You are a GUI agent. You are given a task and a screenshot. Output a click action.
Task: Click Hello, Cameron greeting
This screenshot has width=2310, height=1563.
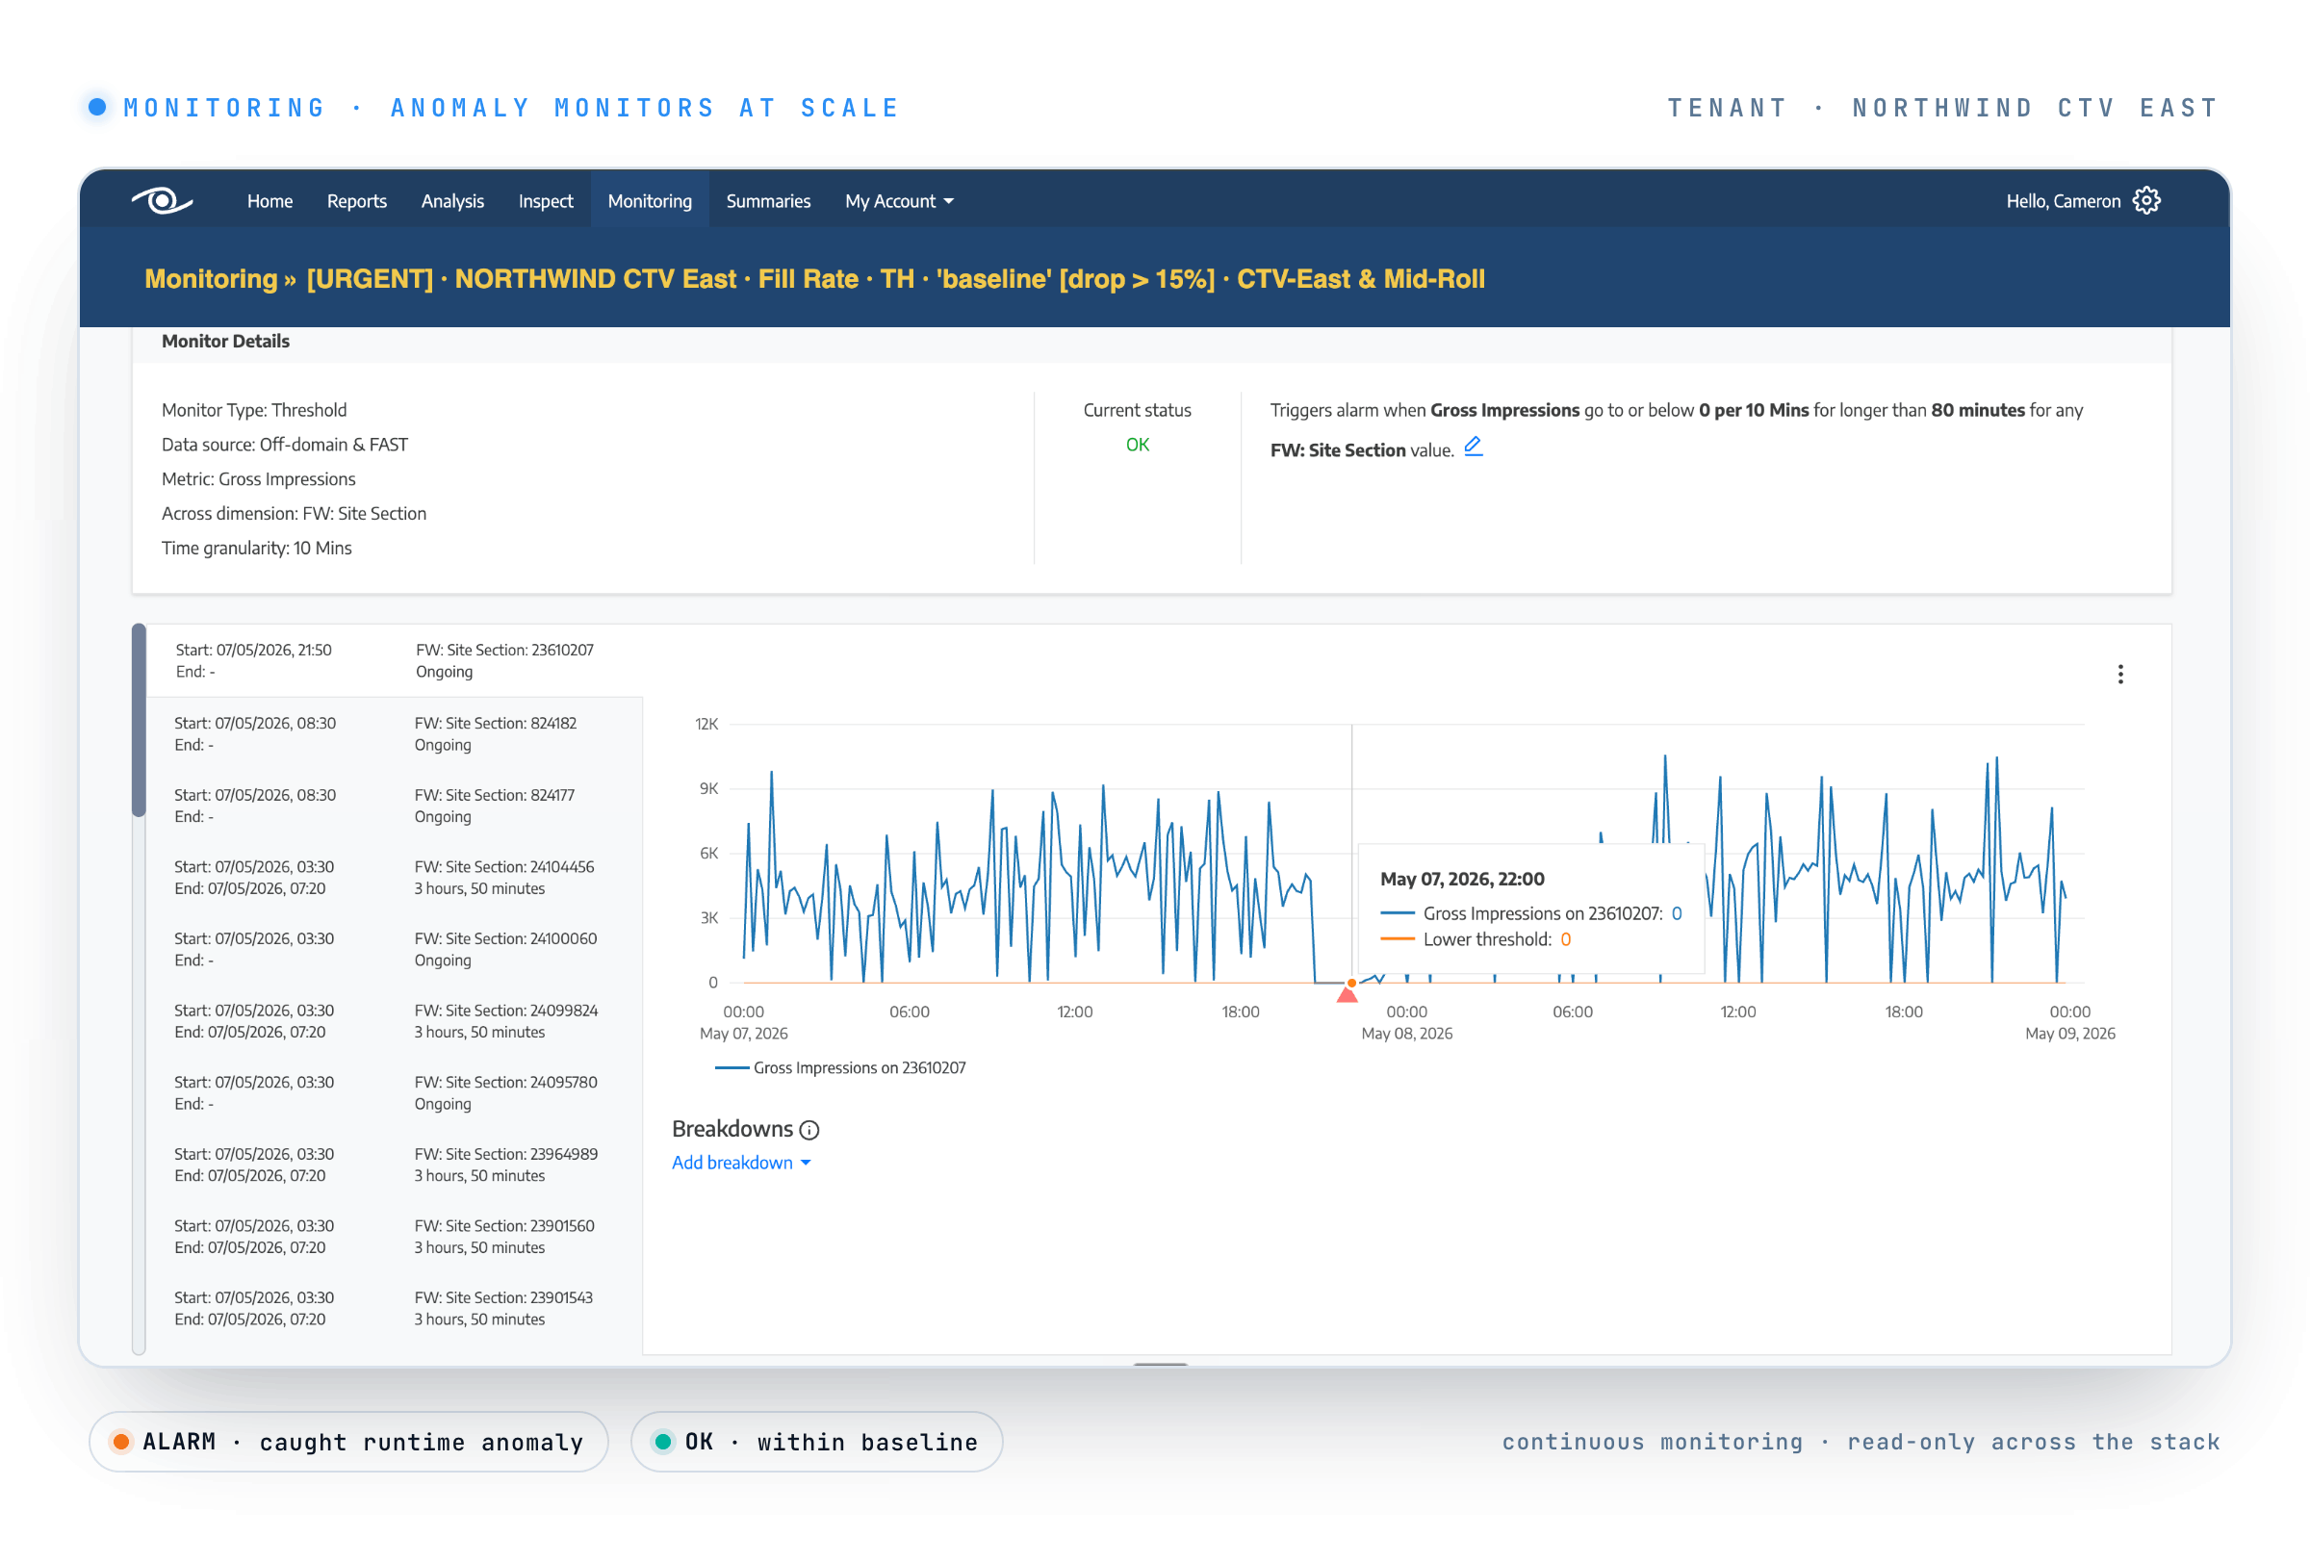tap(2063, 201)
